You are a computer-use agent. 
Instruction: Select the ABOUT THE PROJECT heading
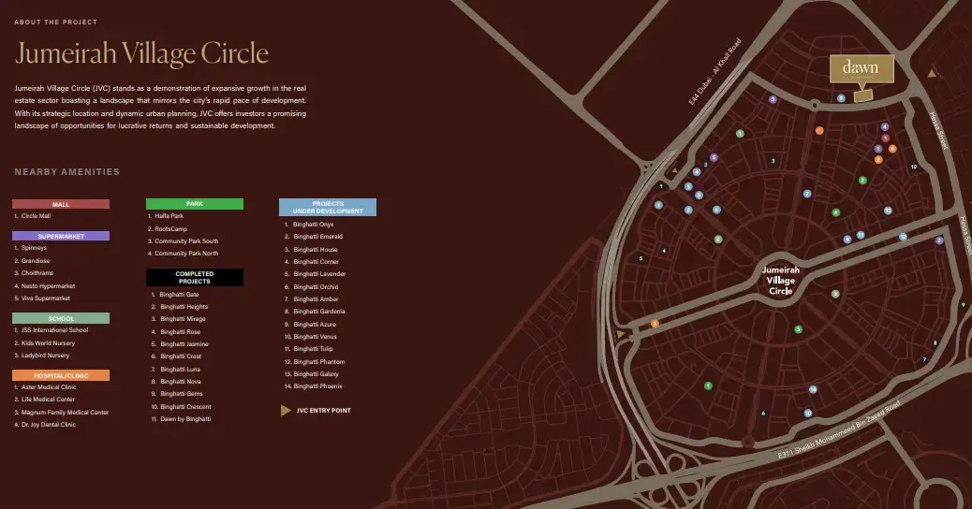pyautogui.click(x=56, y=22)
